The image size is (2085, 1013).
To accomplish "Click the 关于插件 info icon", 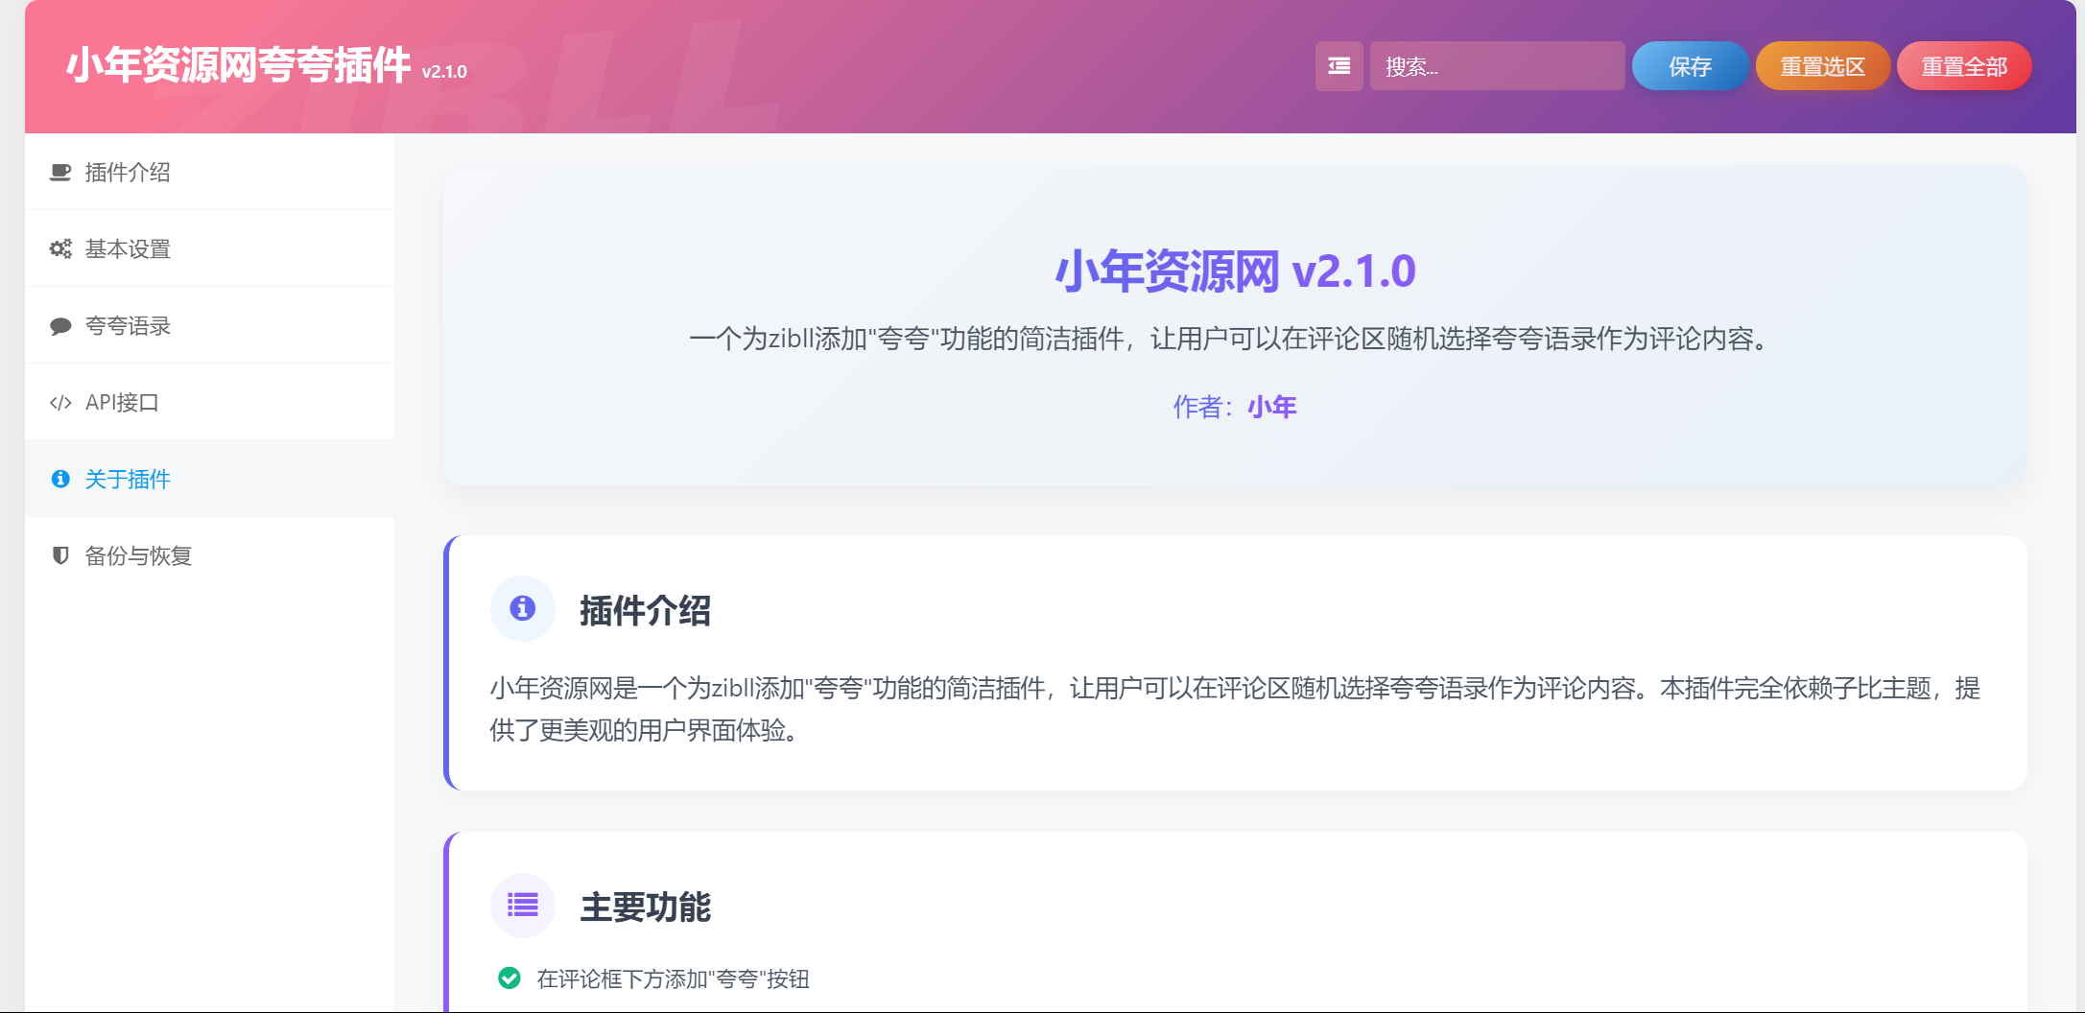I will click(x=59, y=479).
